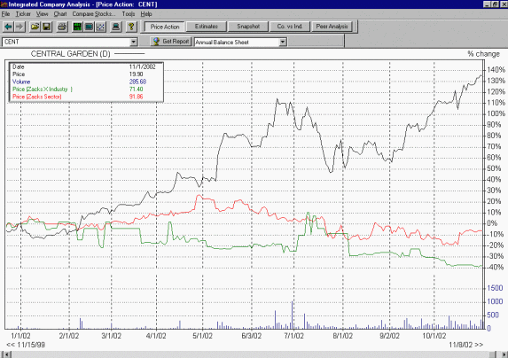Open the Ticker menu
Viewport: 508px width, 358px height.
click(x=23, y=14)
